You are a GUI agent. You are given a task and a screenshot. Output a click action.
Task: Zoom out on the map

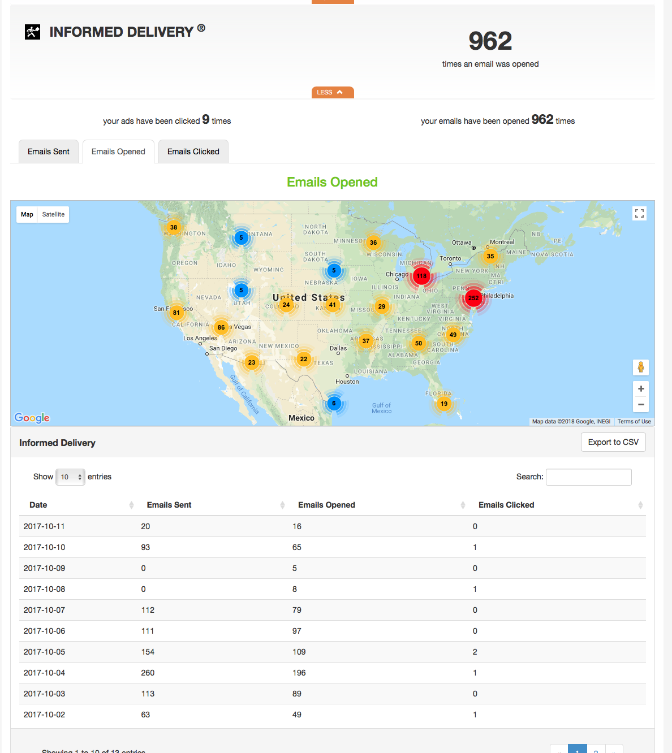point(641,404)
